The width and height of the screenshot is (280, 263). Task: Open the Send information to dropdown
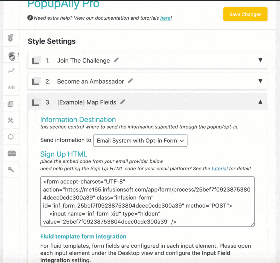coord(140,140)
